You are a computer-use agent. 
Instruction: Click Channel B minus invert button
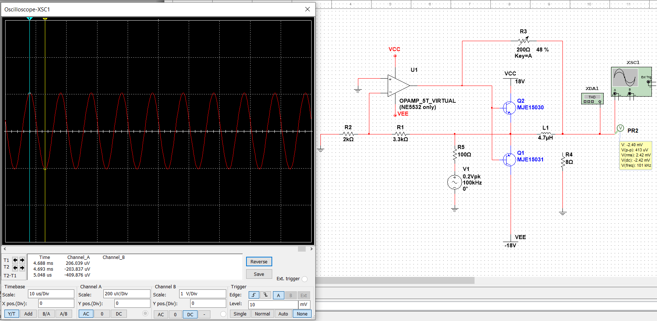pyautogui.click(x=204, y=314)
